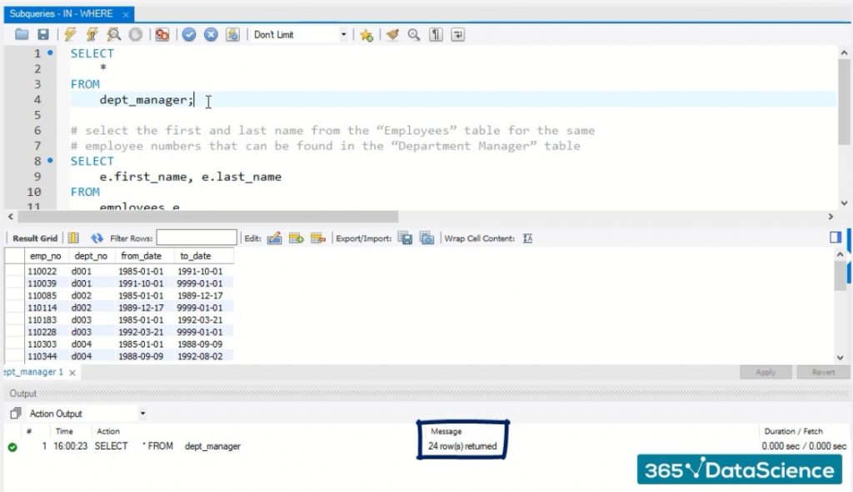Viewport: 853px width, 492px height.
Task: Beautify the query with the broom icon
Action: tap(392, 35)
